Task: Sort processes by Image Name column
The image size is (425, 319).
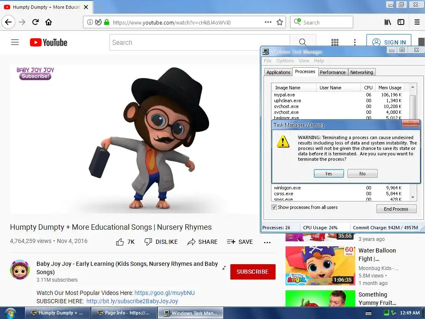Action: point(294,88)
